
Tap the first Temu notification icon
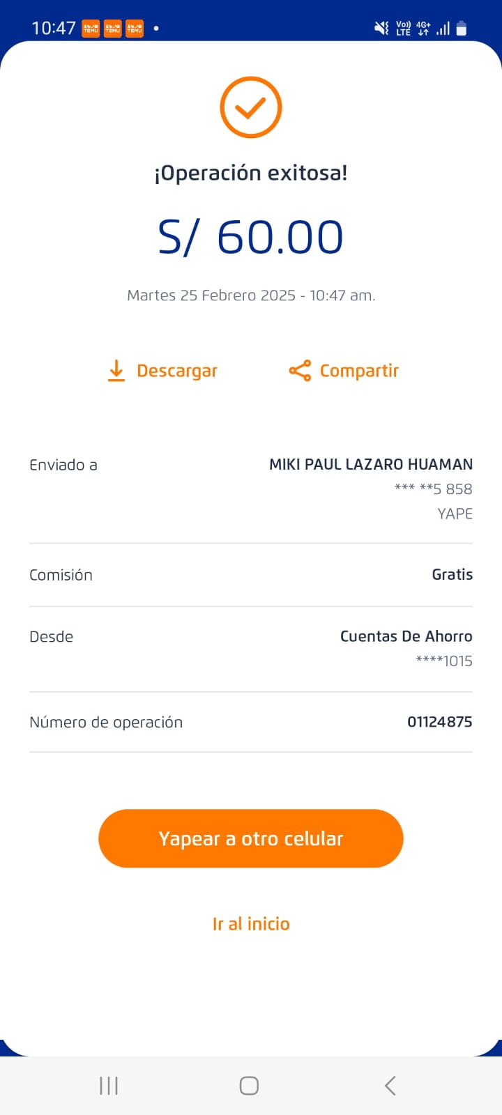91,29
